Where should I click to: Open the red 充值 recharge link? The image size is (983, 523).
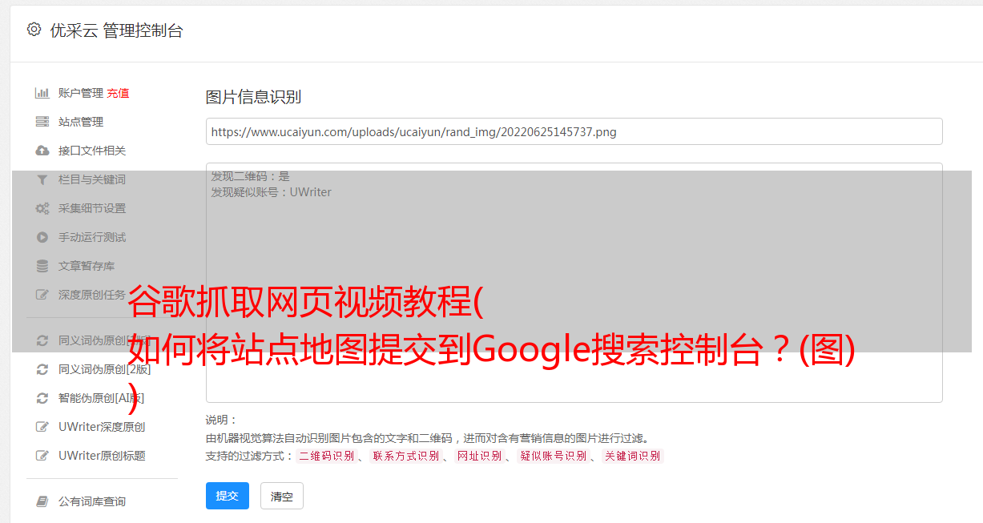pos(118,93)
